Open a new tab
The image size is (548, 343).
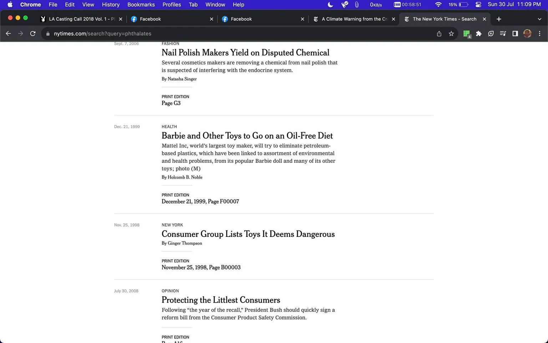click(499, 19)
